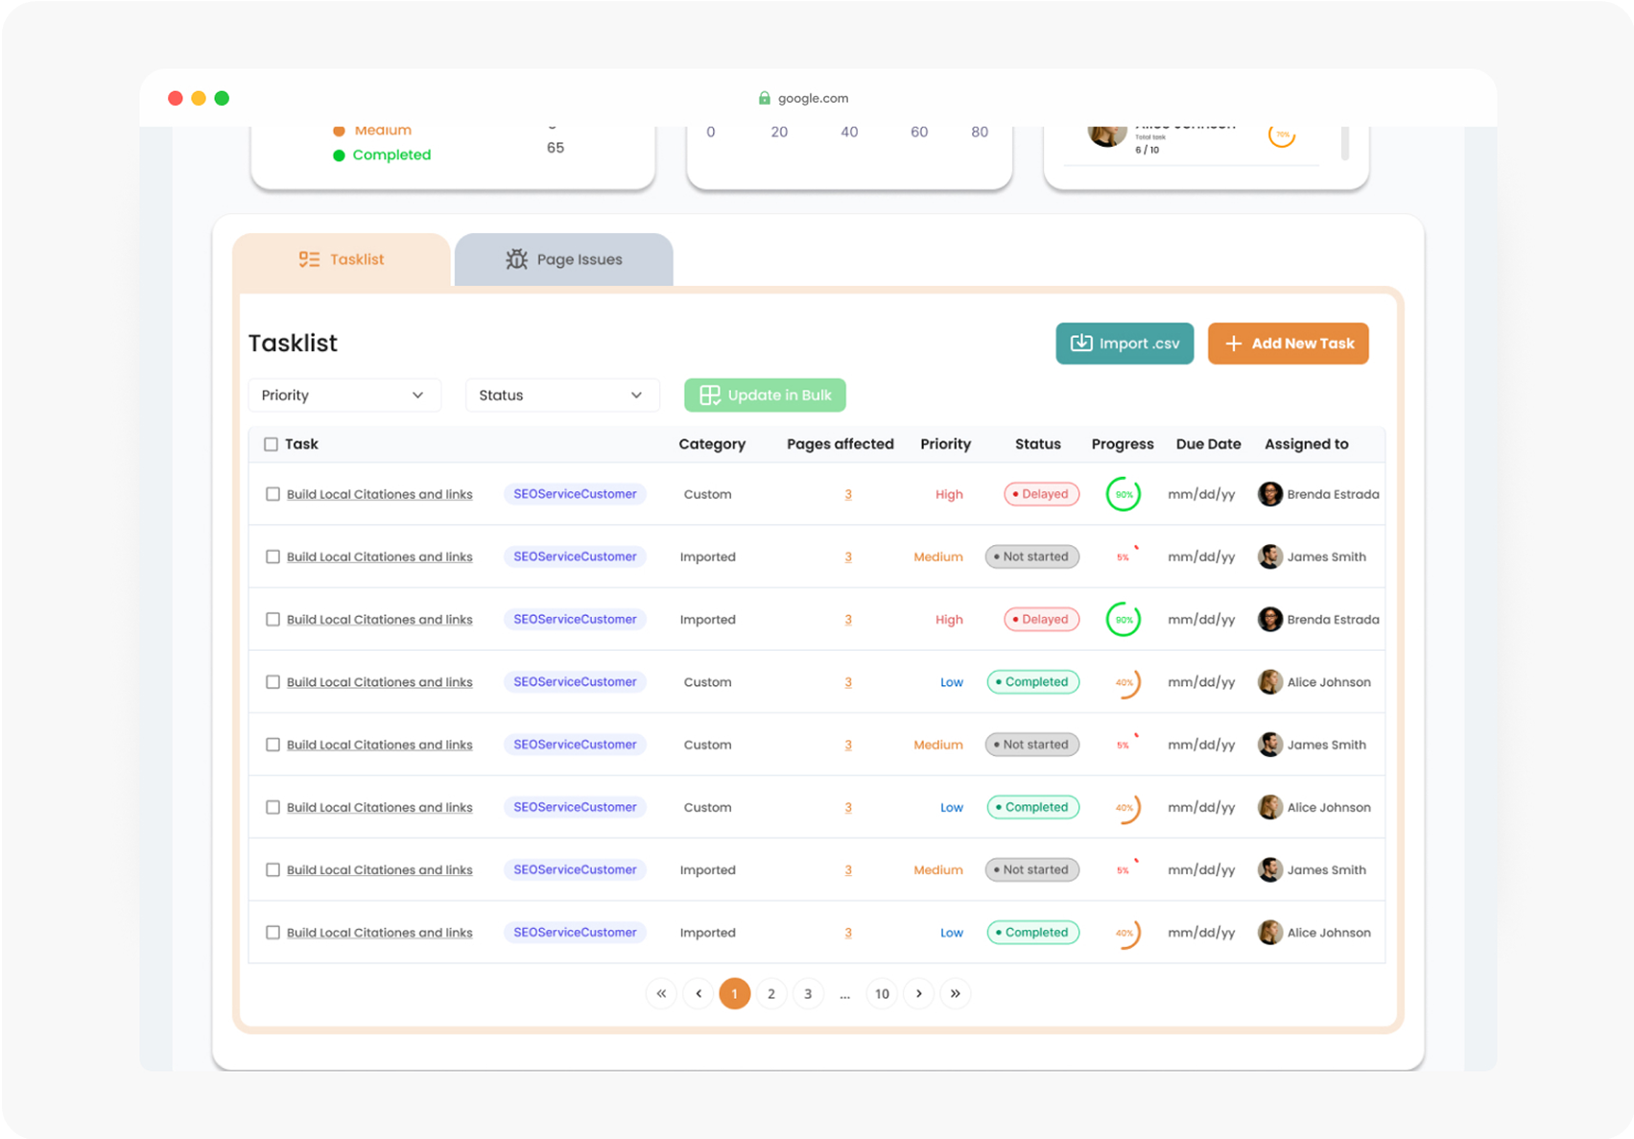Click the checklist icon on Tasklist tab
1634x1139 pixels.
[x=309, y=259]
